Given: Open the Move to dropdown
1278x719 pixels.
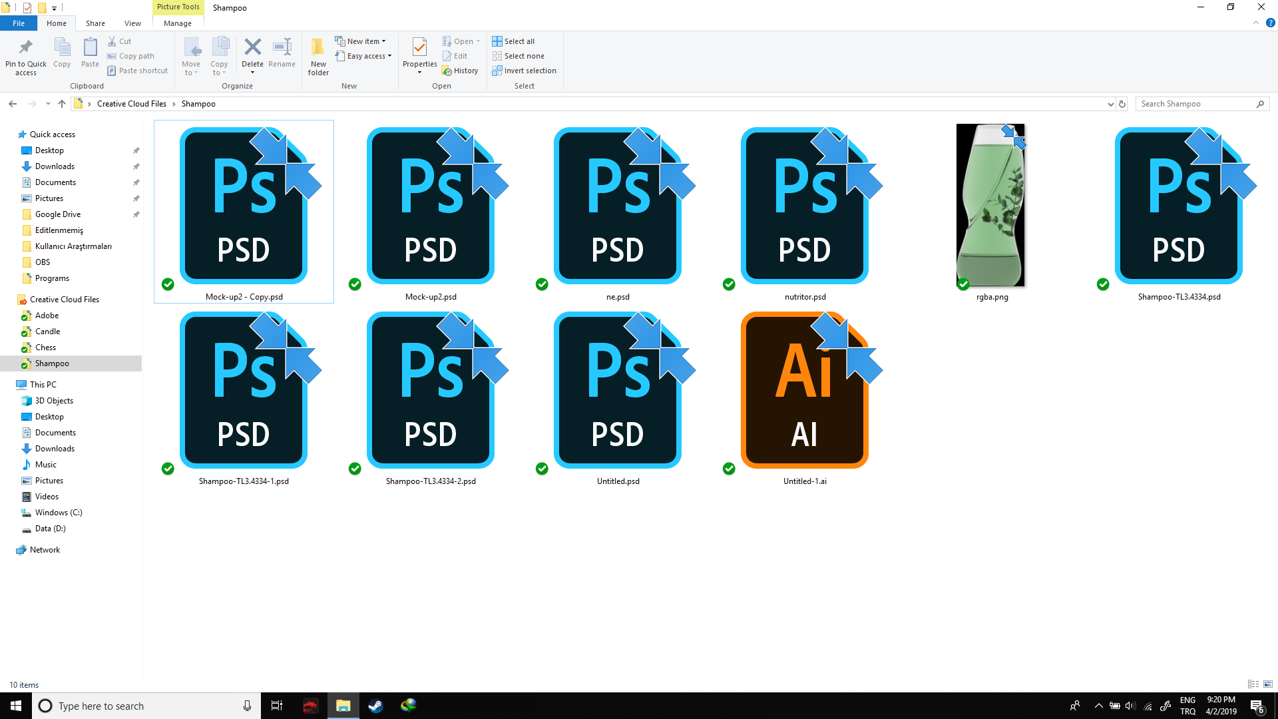Looking at the screenshot, I should point(191,69).
